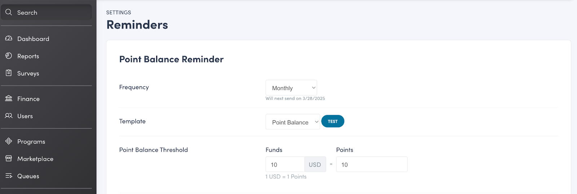Click the search magnifier icon
Image resolution: width=577 pixels, height=194 pixels.
[x=9, y=12]
